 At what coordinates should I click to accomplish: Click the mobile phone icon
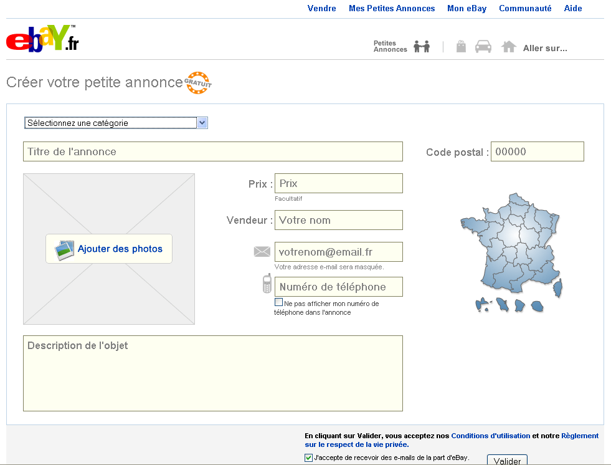coord(267,284)
